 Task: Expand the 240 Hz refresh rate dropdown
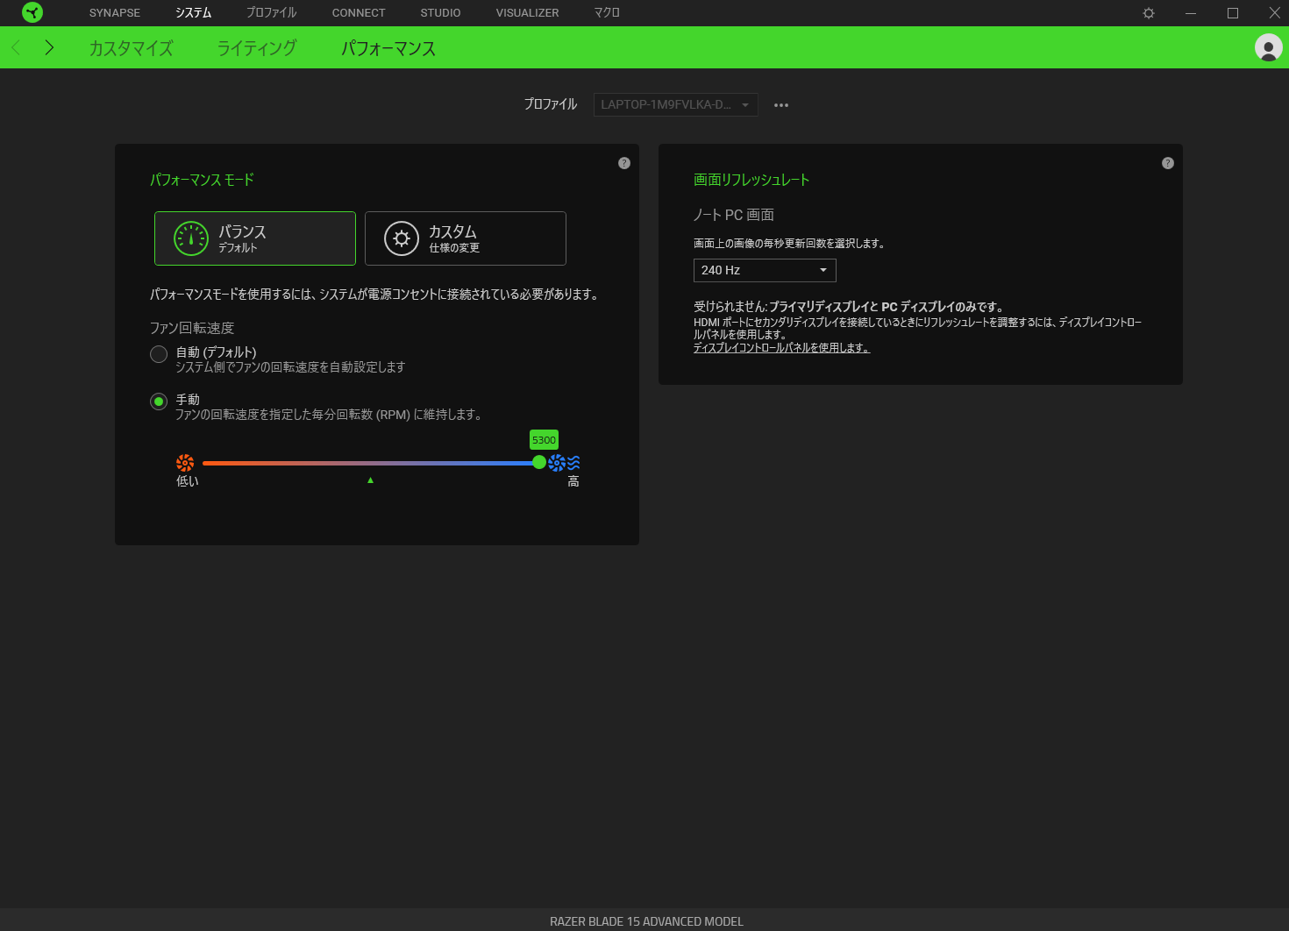click(x=765, y=270)
